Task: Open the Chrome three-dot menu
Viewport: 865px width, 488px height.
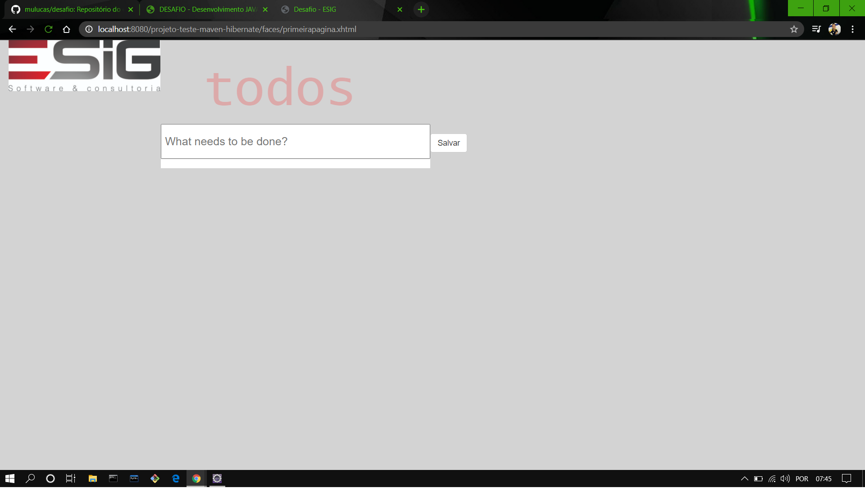Action: pyautogui.click(x=853, y=29)
